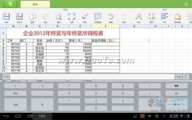Image resolution: width=192 pixels, height=120 pixels.
Task: Tap the number 0 key
Action: 96,108
